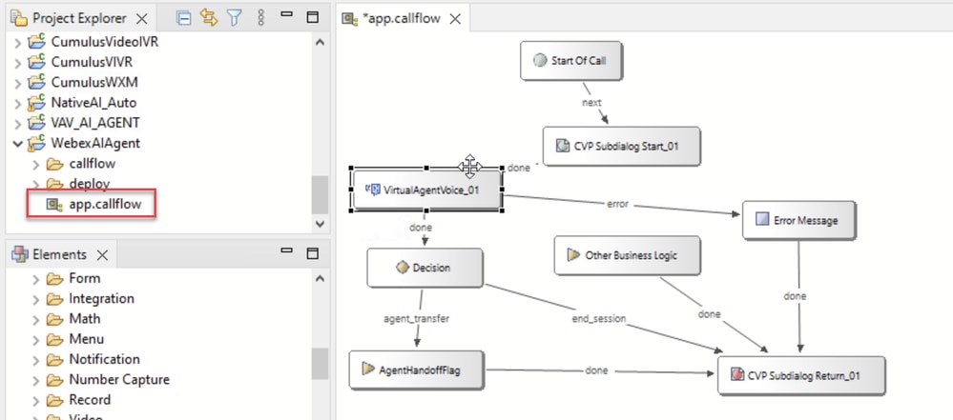Select the WebexAIAgent project icon

(x=37, y=142)
